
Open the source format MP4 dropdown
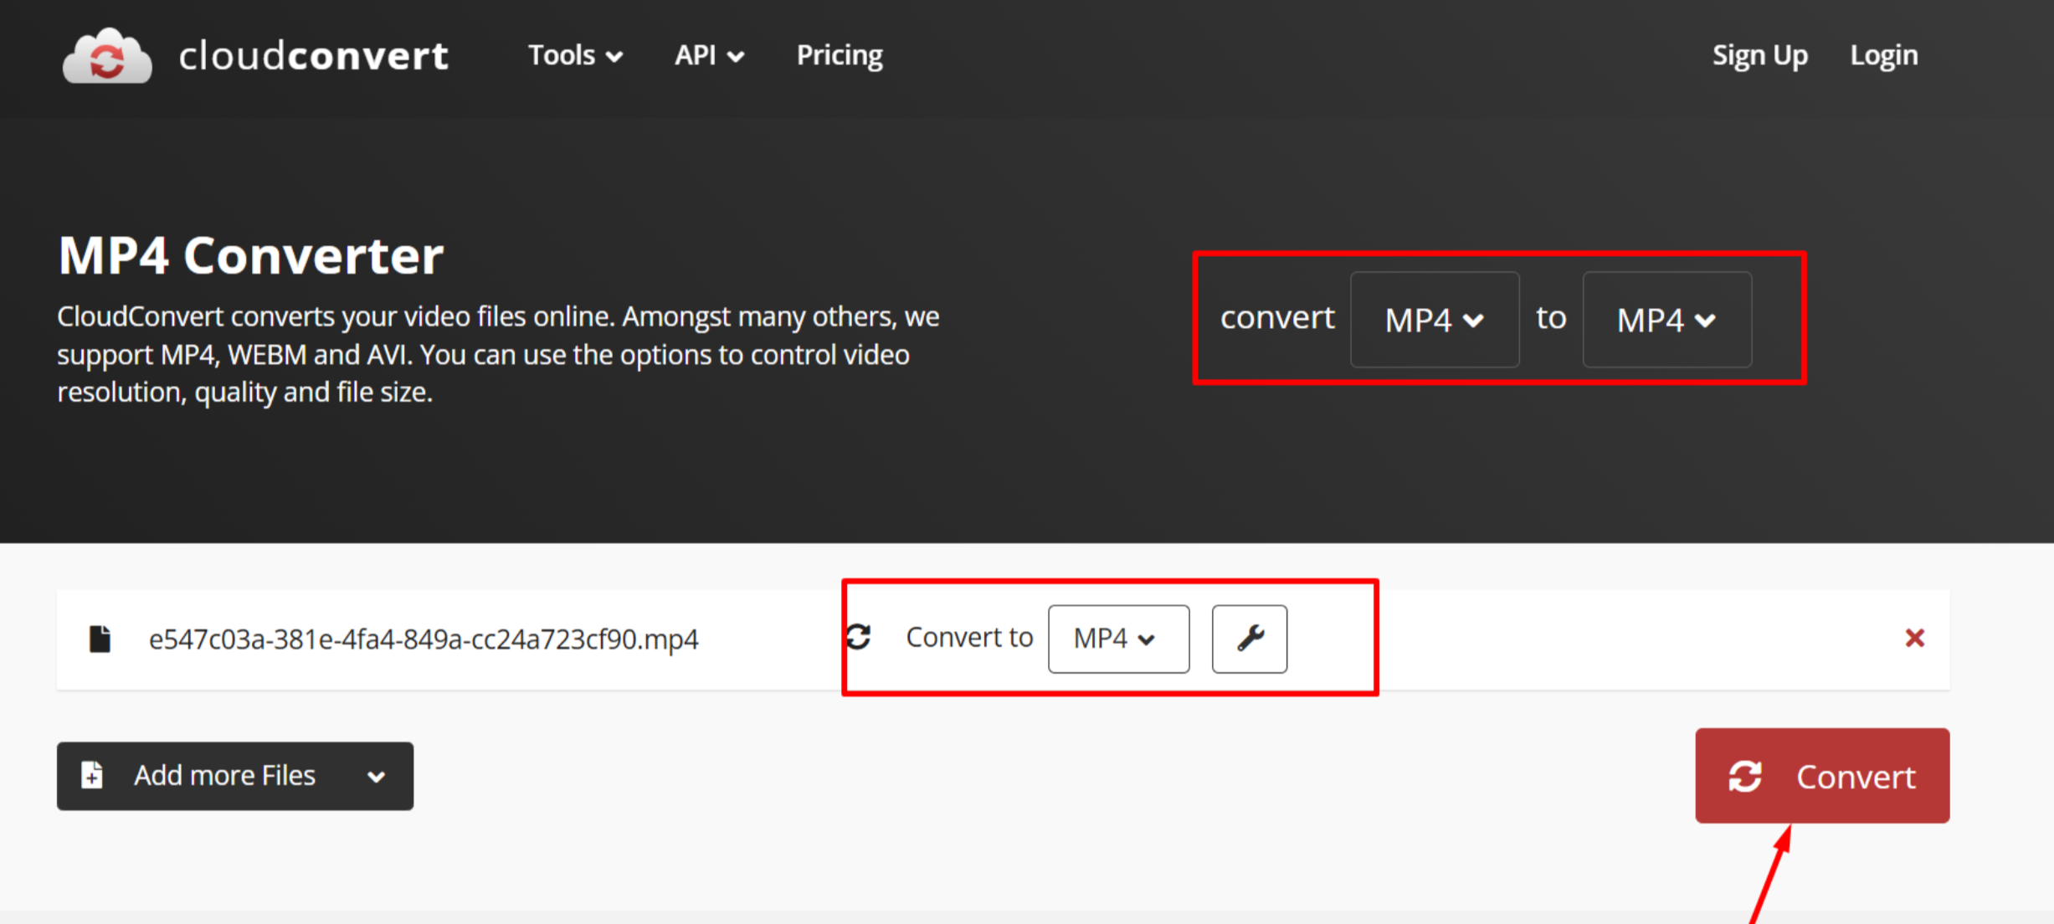(1435, 320)
